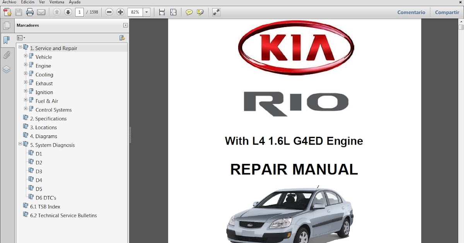Zoom in with the plus button

coord(121,12)
